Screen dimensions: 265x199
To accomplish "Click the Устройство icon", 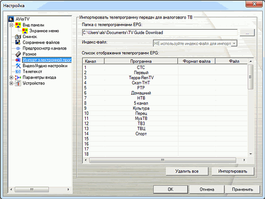I will pos(18,83).
